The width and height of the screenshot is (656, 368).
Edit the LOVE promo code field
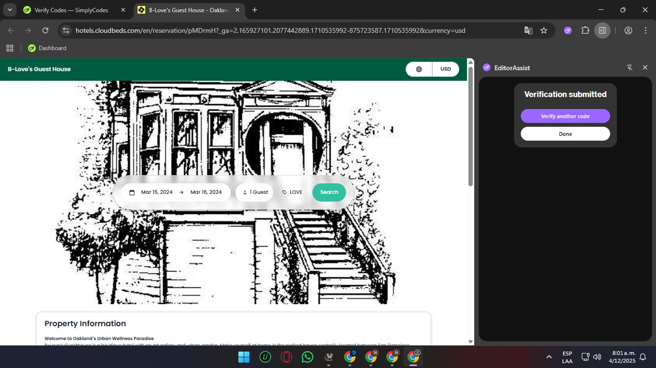292,192
